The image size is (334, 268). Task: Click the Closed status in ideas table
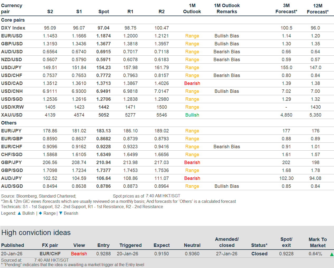(x=259, y=254)
